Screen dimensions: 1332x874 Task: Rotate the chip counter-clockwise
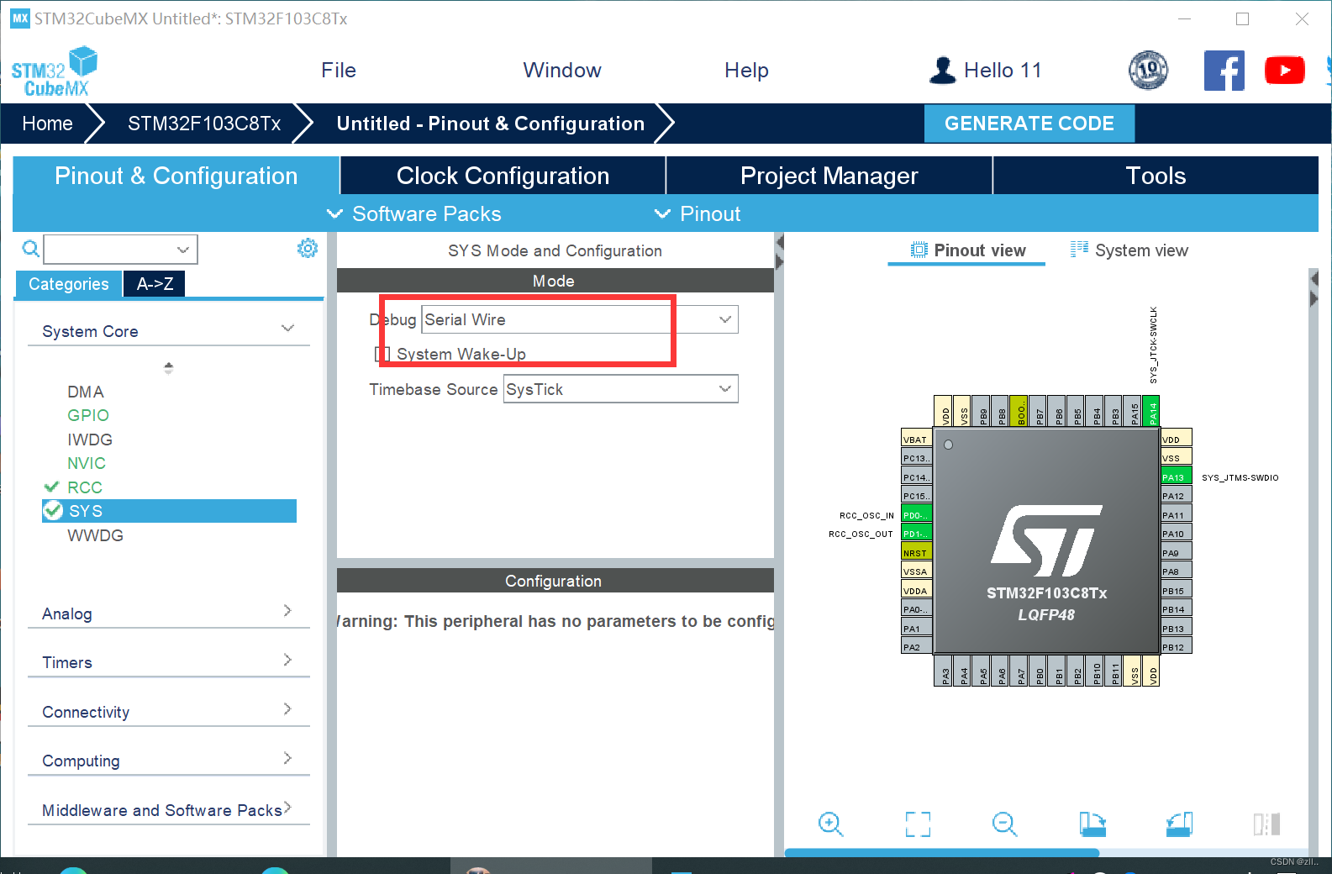1179,824
